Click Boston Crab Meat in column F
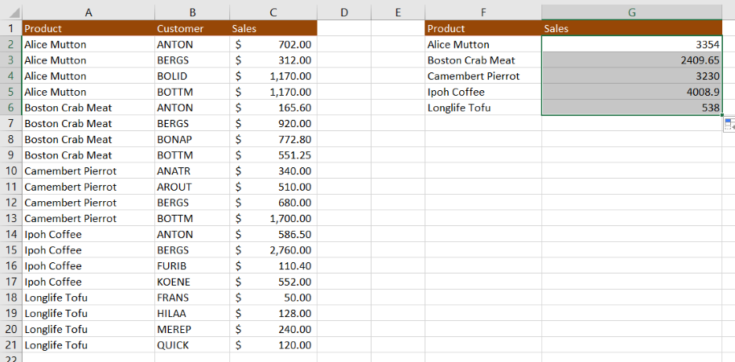This screenshot has width=735, height=362. pos(482,60)
